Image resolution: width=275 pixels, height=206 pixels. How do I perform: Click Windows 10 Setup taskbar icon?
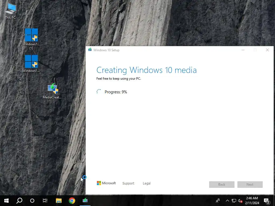coord(85,201)
